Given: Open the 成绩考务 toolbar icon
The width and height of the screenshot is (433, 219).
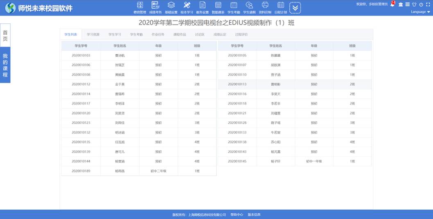Looking at the screenshot, I should click(156, 6).
